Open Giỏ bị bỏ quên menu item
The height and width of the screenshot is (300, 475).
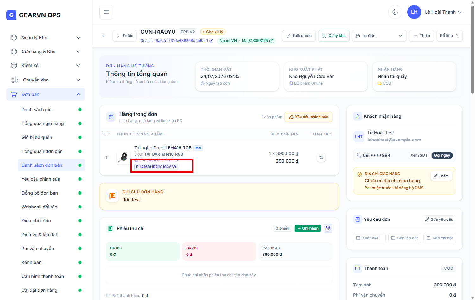coord(51,137)
